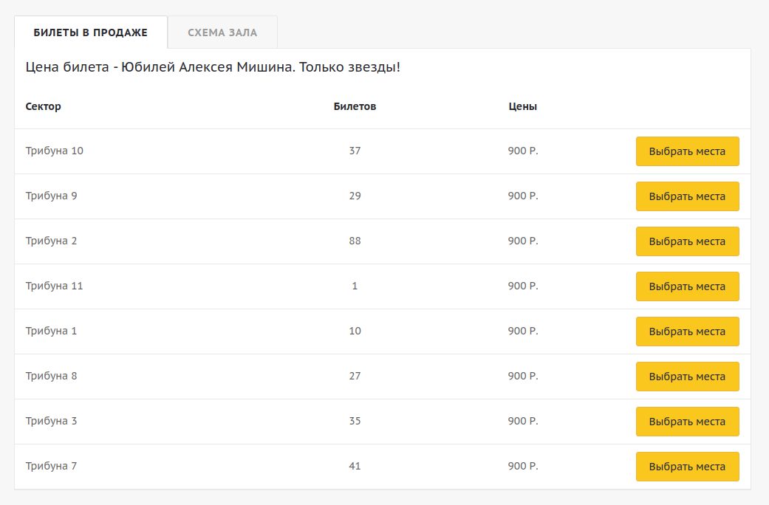Pick seats for Трибуна 8
The image size is (769, 505).
(x=687, y=377)
